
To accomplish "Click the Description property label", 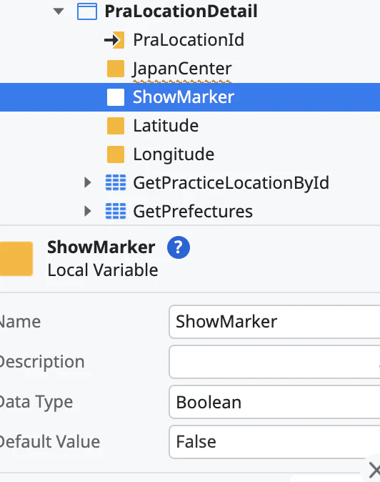I will pos(42,362).
